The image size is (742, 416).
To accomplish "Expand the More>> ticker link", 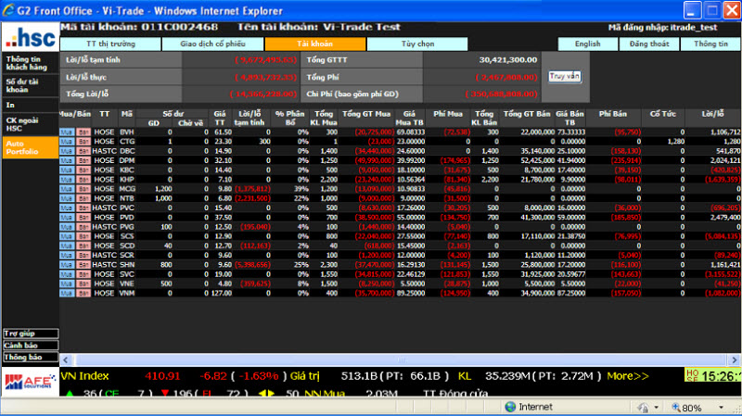I will coord(628,376).
